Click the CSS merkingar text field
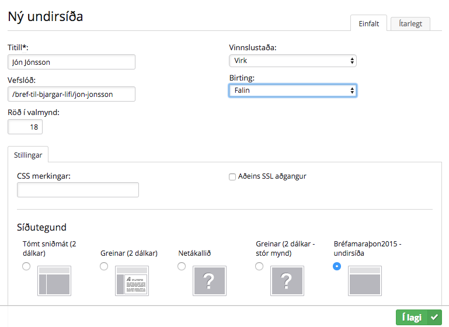The image size is (449, 327). click(78, 190)
